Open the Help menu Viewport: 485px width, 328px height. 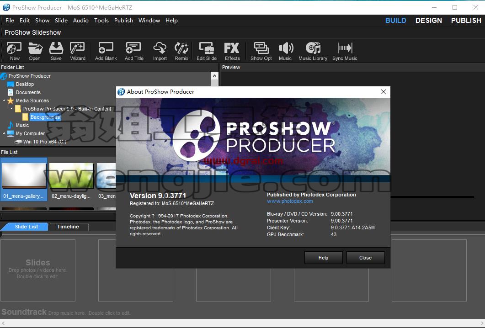[x=171, y=21]
